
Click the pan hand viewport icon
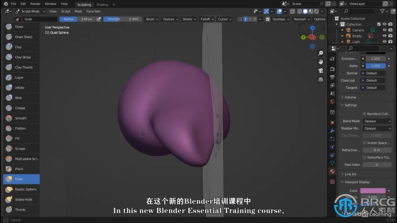pyautogui.click(x=321, y=62)
